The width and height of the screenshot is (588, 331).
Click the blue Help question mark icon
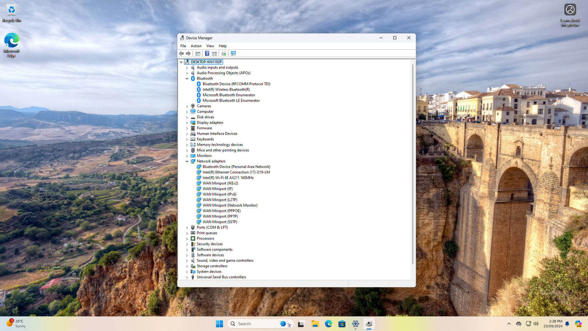pyautogui.click(x=207, y=54)
